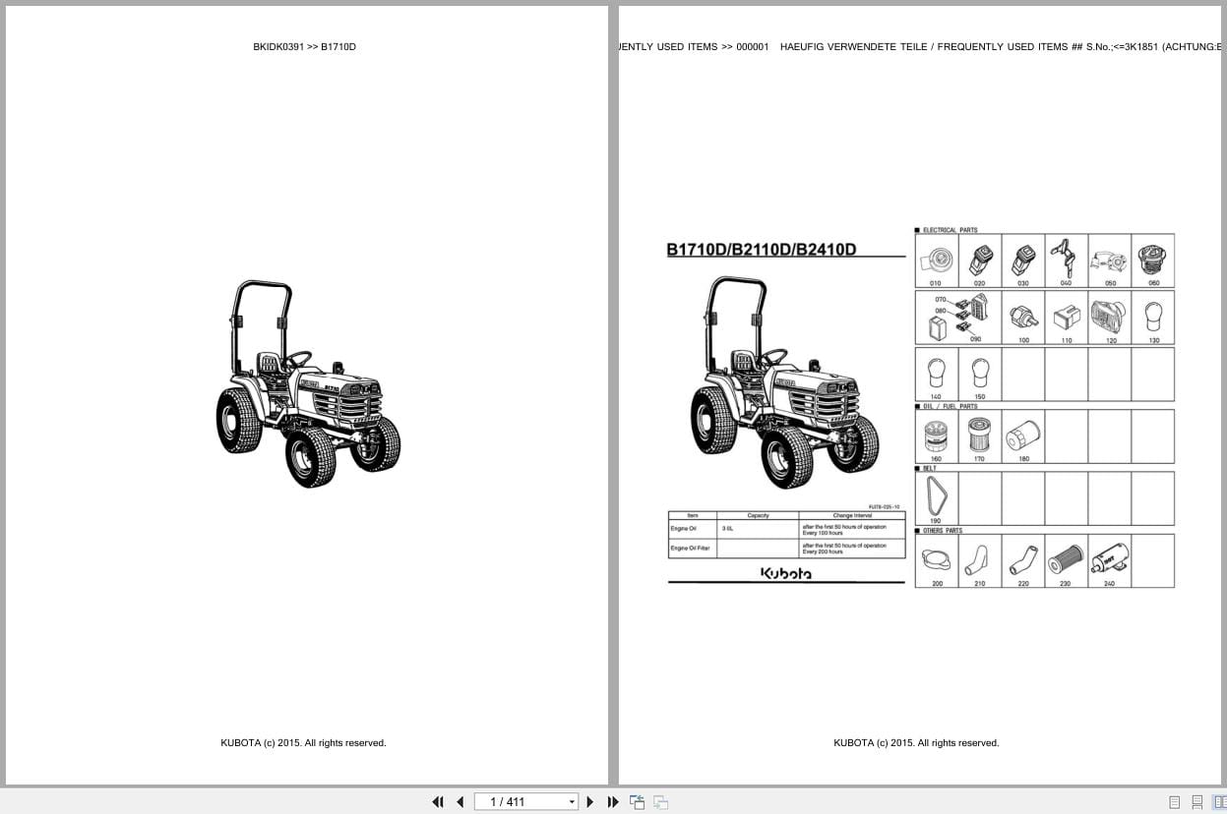The image size is (1227, 814).
Task: Switch to two-page side-by-side view
Action: [1218, 802]
